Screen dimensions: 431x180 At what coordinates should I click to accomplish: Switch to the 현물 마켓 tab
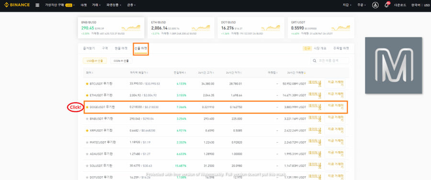121,48
